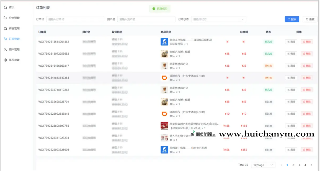Click 总金额 column header

[244, 32]
